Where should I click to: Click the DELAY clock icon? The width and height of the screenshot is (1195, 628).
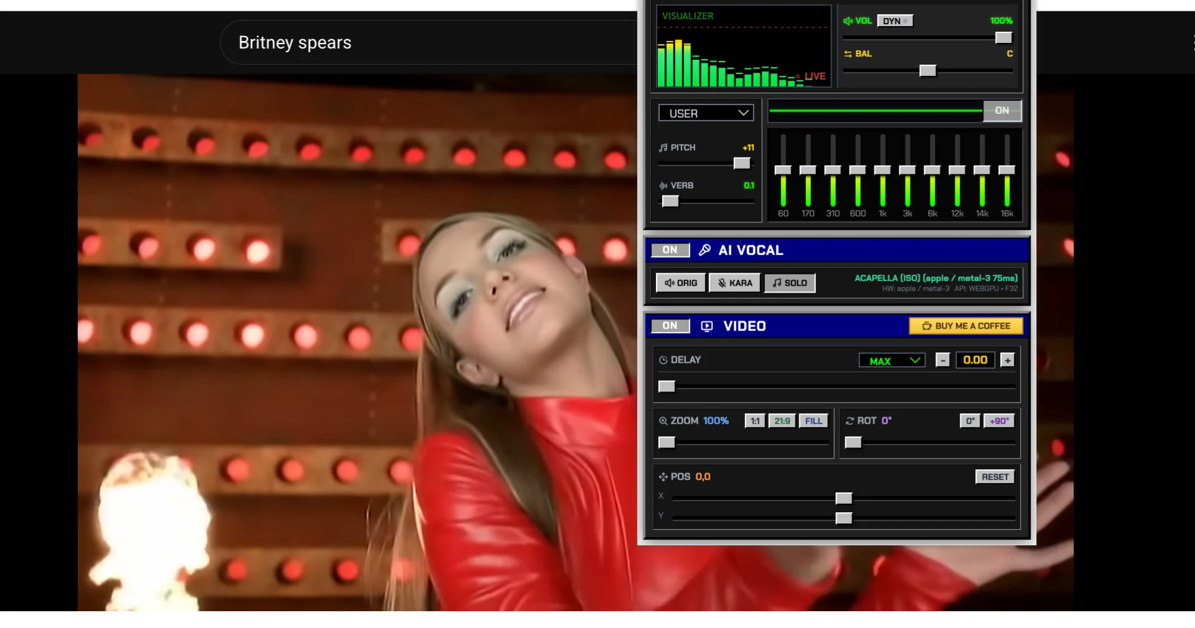tap(663, 360)
